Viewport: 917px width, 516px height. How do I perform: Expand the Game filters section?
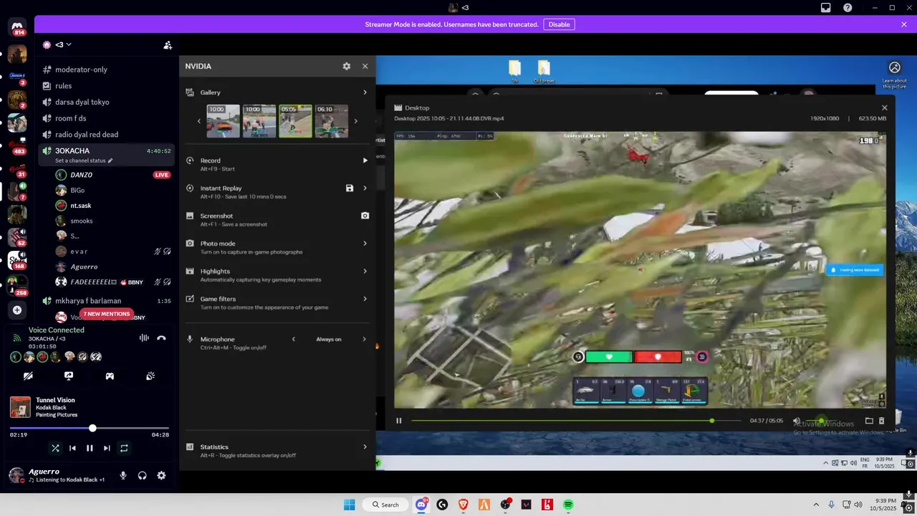coord(365,299)
